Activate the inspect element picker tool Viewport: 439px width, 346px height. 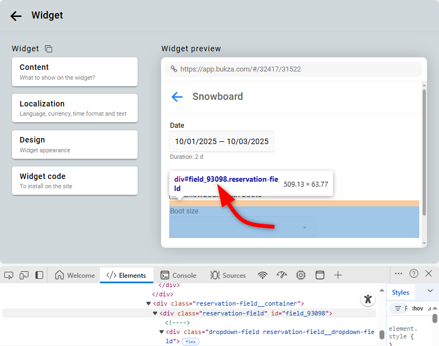[9, 275]
